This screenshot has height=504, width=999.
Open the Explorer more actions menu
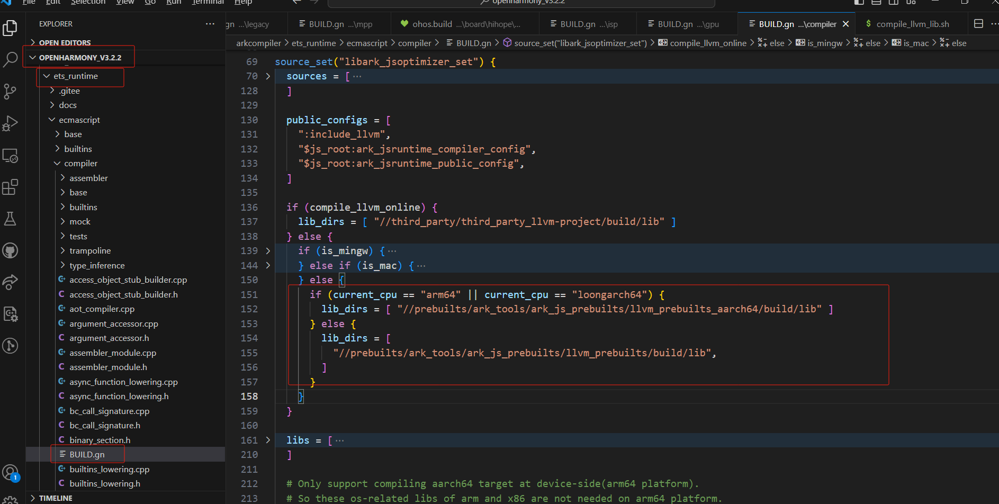pyautogui.click(x=210, y=23)
